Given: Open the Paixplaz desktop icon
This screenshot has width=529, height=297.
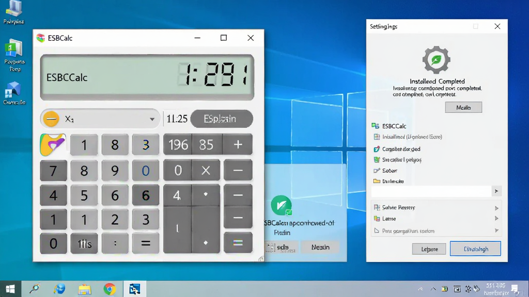Looking at the screenshot, I should pyautogui.click(x=14, y=12).
